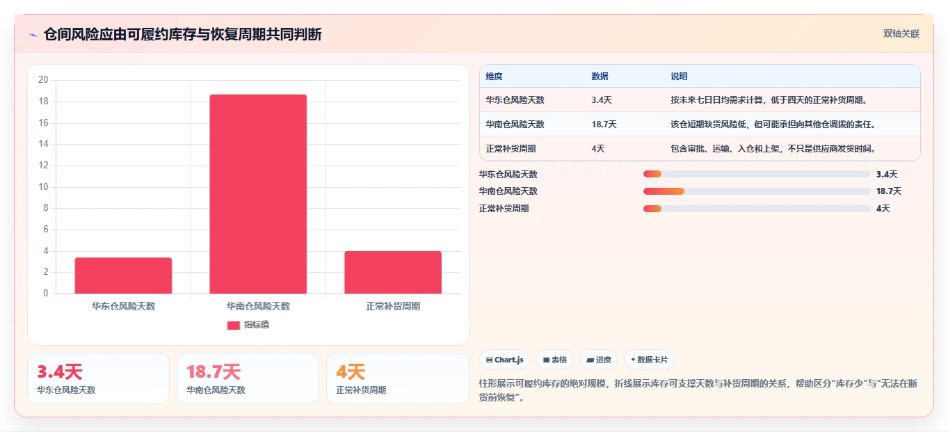The image size is (948, 432).
Task: Click the description starting 该仓短期缺货风险低
Action: point(773,125)
